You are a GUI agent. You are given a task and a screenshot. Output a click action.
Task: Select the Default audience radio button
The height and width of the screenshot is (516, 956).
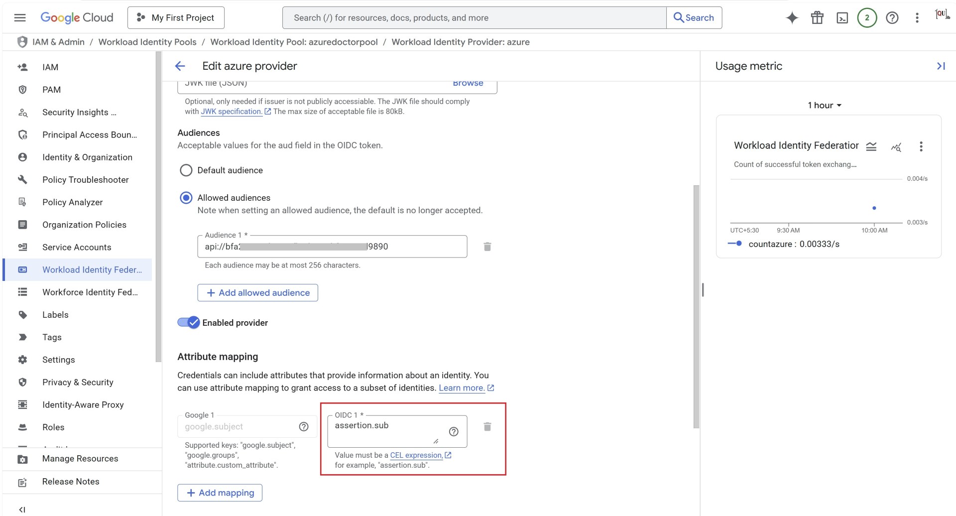point(186,170)
